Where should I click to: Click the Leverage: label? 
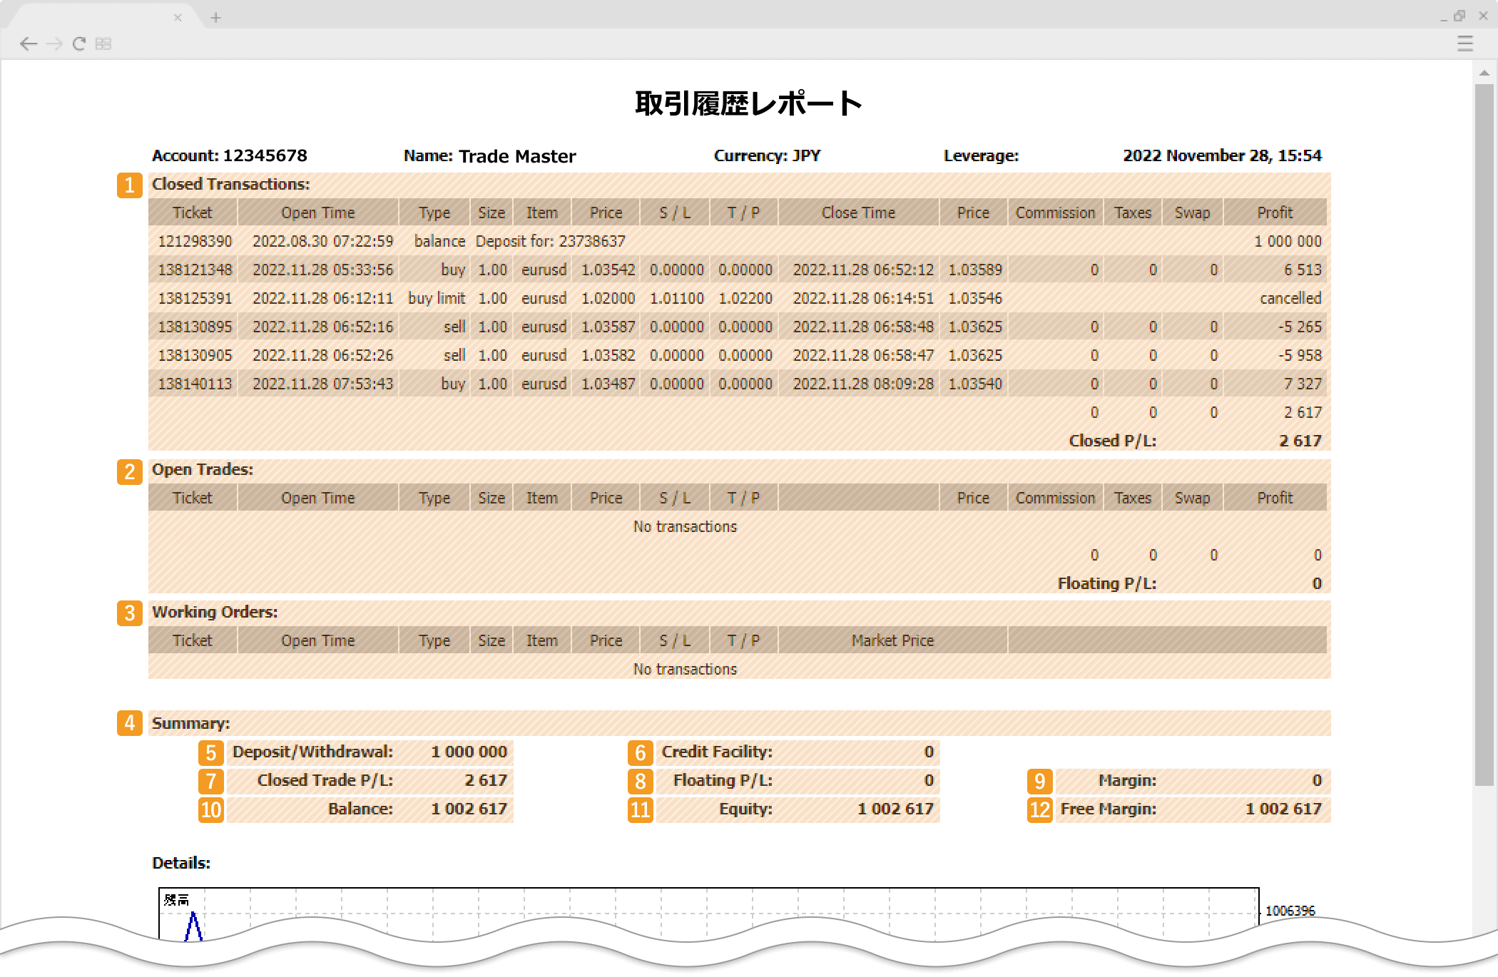[981, 155]
